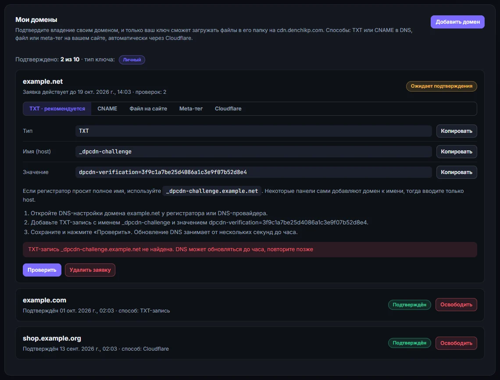Copy the dpcdn-verification value
The height and width of the screenshot is (380, 500).
click(456, 172)
